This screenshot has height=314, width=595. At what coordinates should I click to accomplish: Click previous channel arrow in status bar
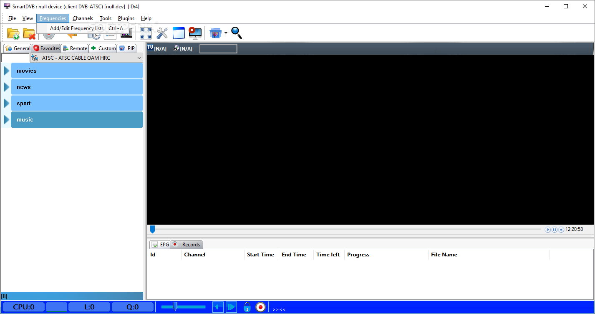(218, 307)
